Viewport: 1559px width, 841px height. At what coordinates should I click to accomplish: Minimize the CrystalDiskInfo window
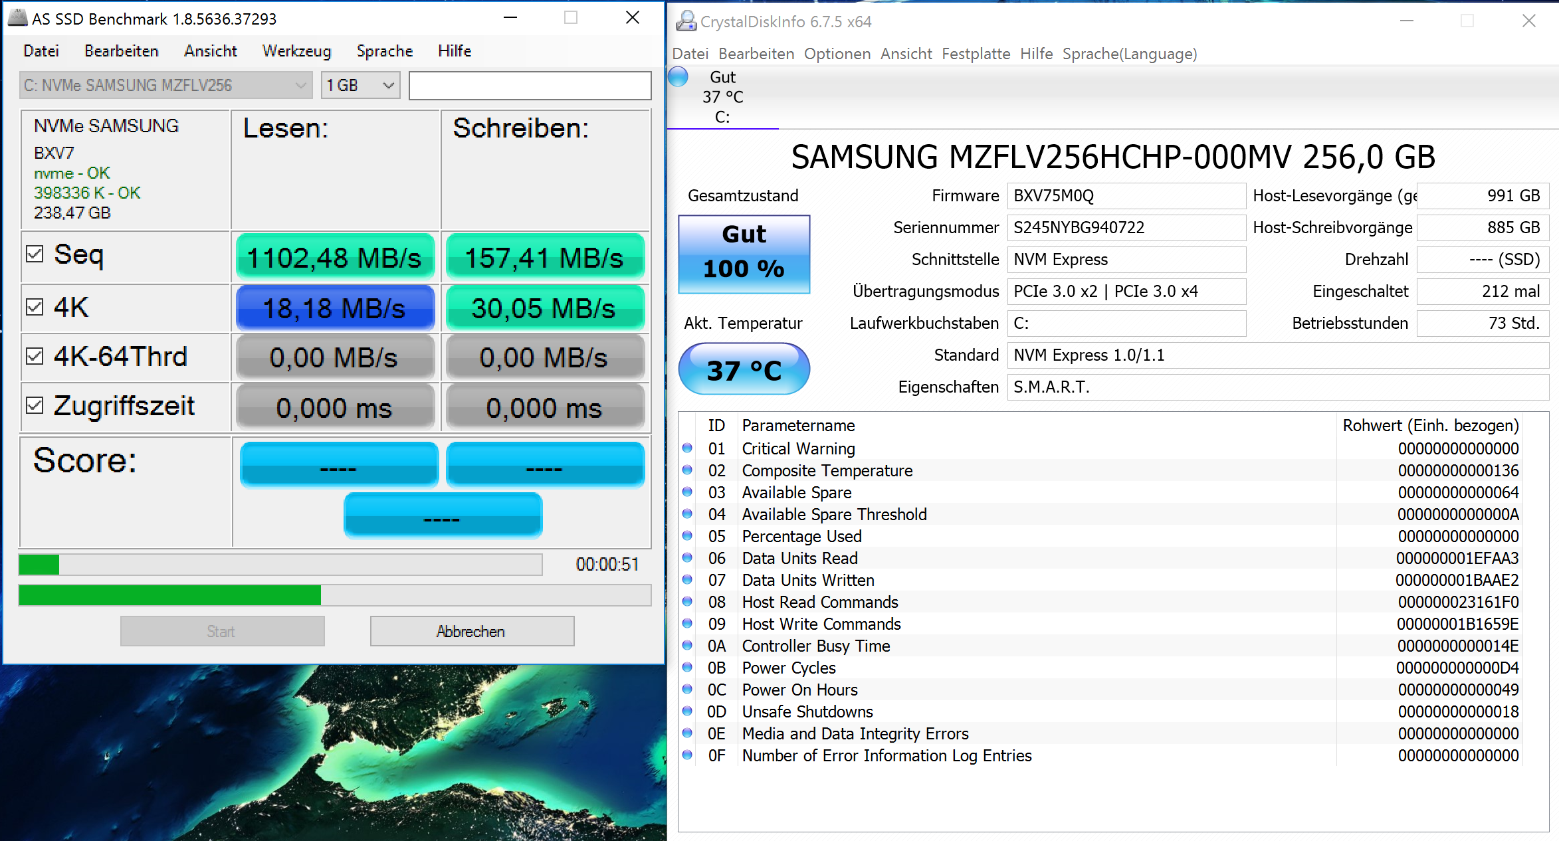coord(1407,21)
